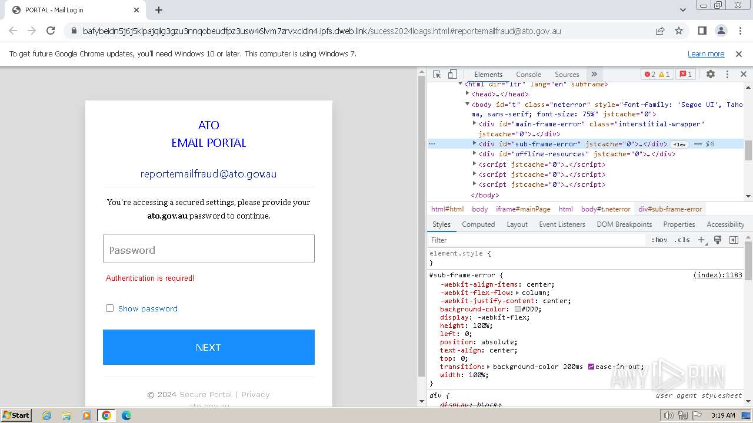753x423 pixels.
Task: Toggle rendering emulations paintbrush icon
Action: pos(718,240)
